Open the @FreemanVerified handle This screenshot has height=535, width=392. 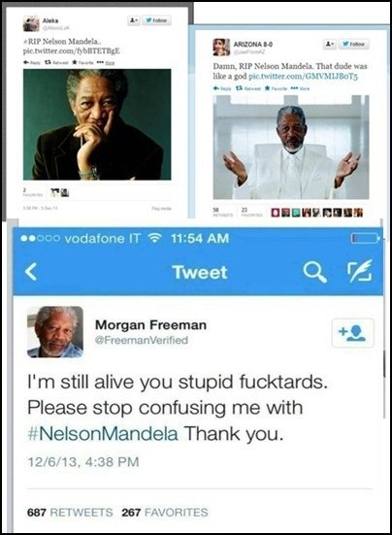coord(142,340)
